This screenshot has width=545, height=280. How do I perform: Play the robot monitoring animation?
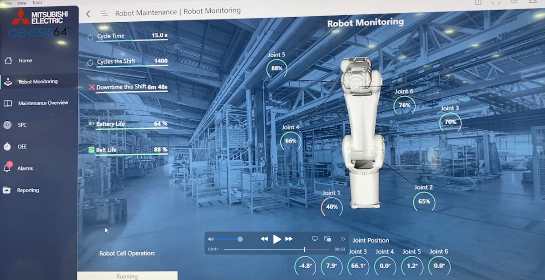pos(277,239)
